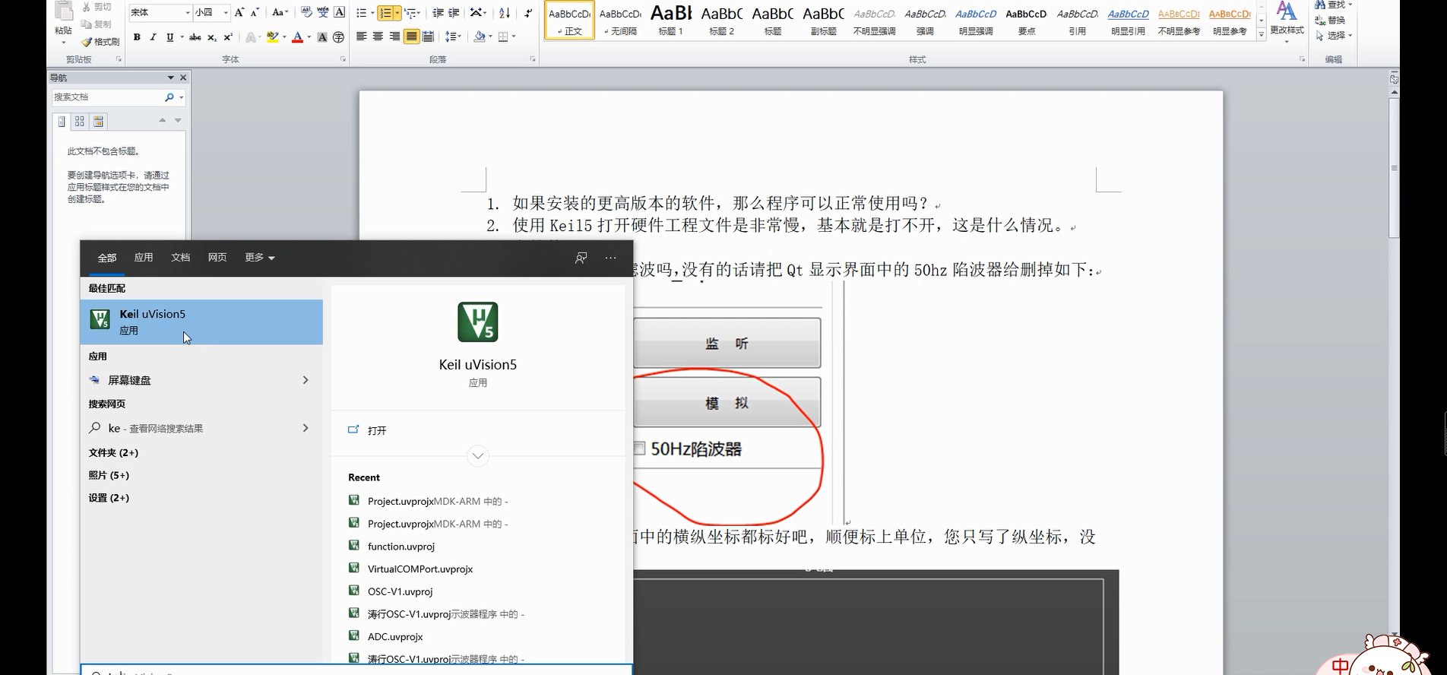Open the search results tab in navigation pane
This screenshot has width=1447, height=675.
click(x=98, y=122)
